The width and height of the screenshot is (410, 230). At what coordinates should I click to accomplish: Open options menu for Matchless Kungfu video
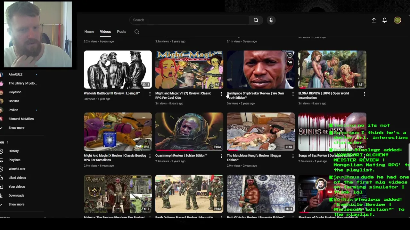[x=293, y=156]
